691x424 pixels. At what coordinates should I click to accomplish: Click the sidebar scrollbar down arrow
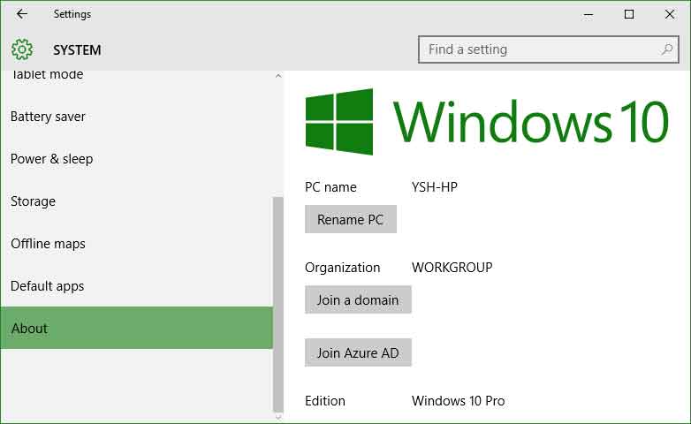point(278,417)
